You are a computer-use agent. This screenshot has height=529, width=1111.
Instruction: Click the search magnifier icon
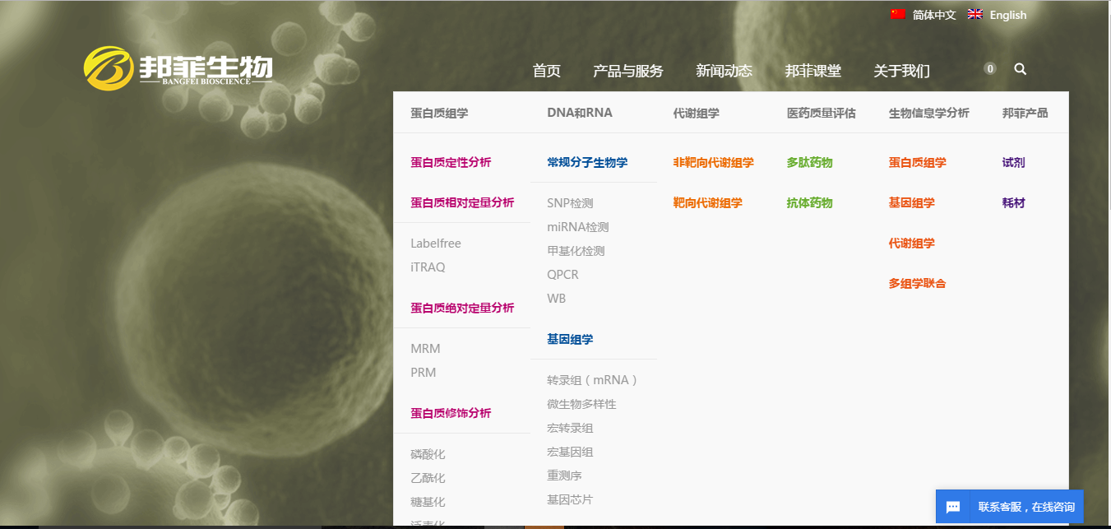pyautogui.click(x=1020, y=69)
